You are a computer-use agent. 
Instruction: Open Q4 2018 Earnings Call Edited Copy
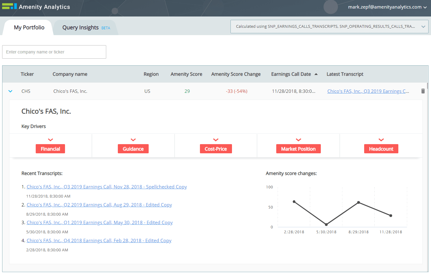click(x=99, y=240)
